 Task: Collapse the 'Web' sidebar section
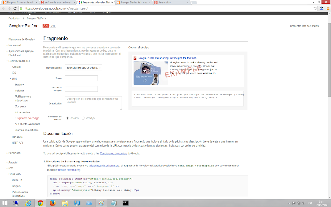(x=14, y=79)
